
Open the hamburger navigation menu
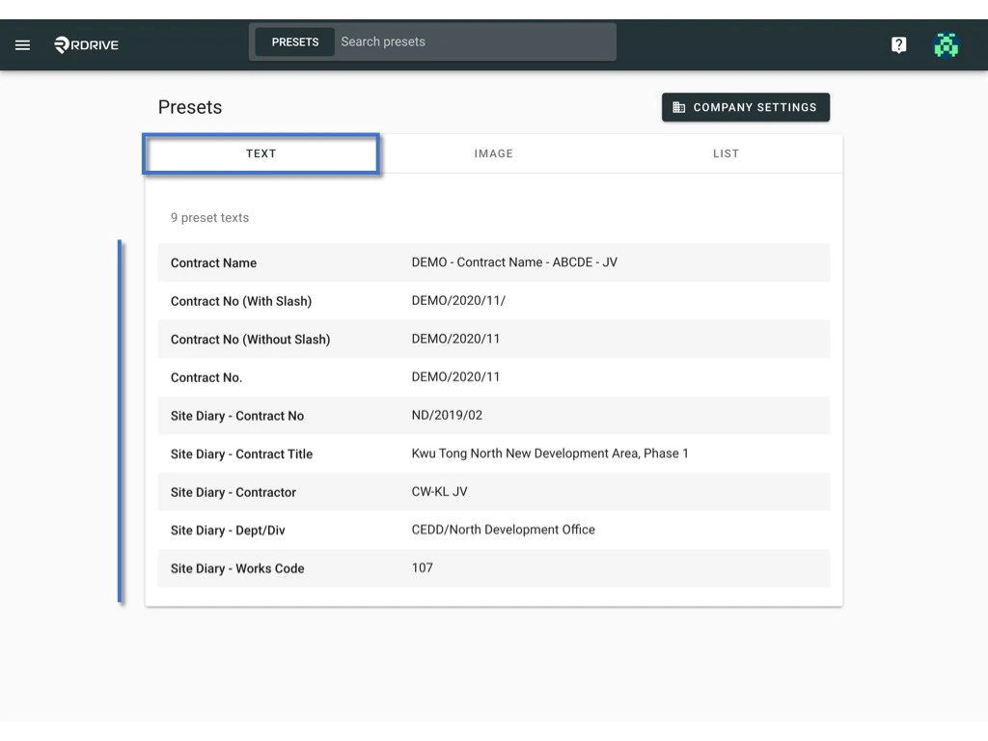[23, 44]
